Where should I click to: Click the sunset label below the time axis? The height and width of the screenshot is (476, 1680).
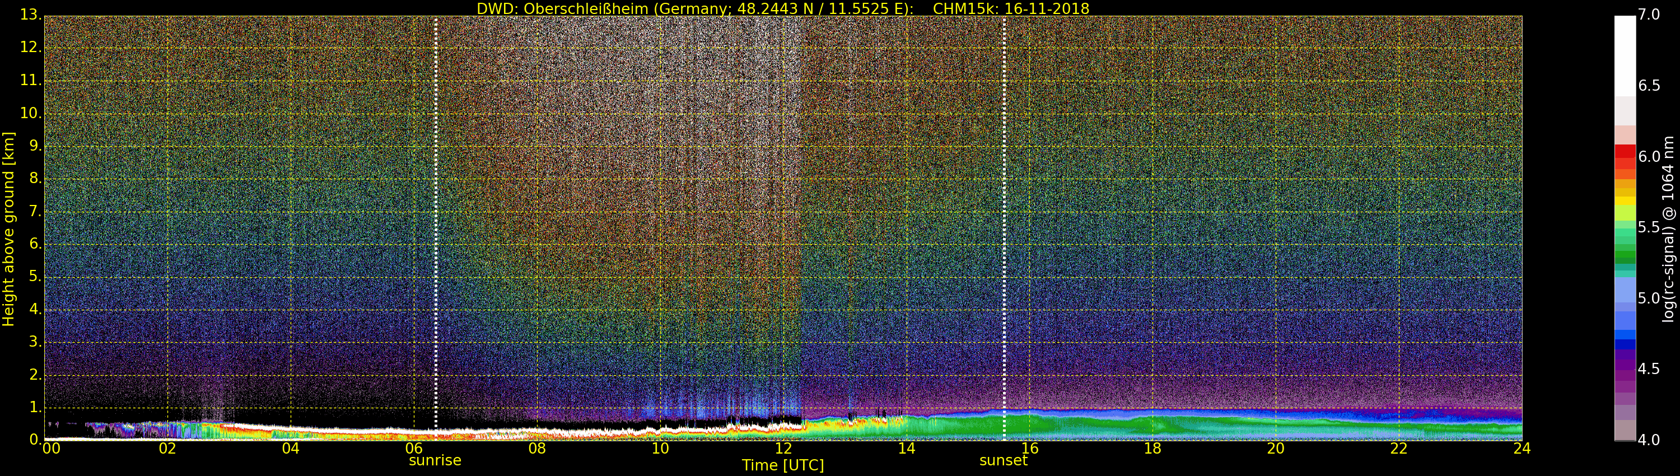(1003, 460)
